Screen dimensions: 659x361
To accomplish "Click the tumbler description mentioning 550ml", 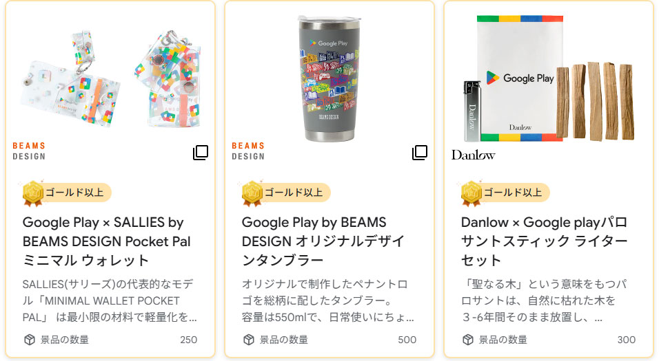I will coord(328,300).
